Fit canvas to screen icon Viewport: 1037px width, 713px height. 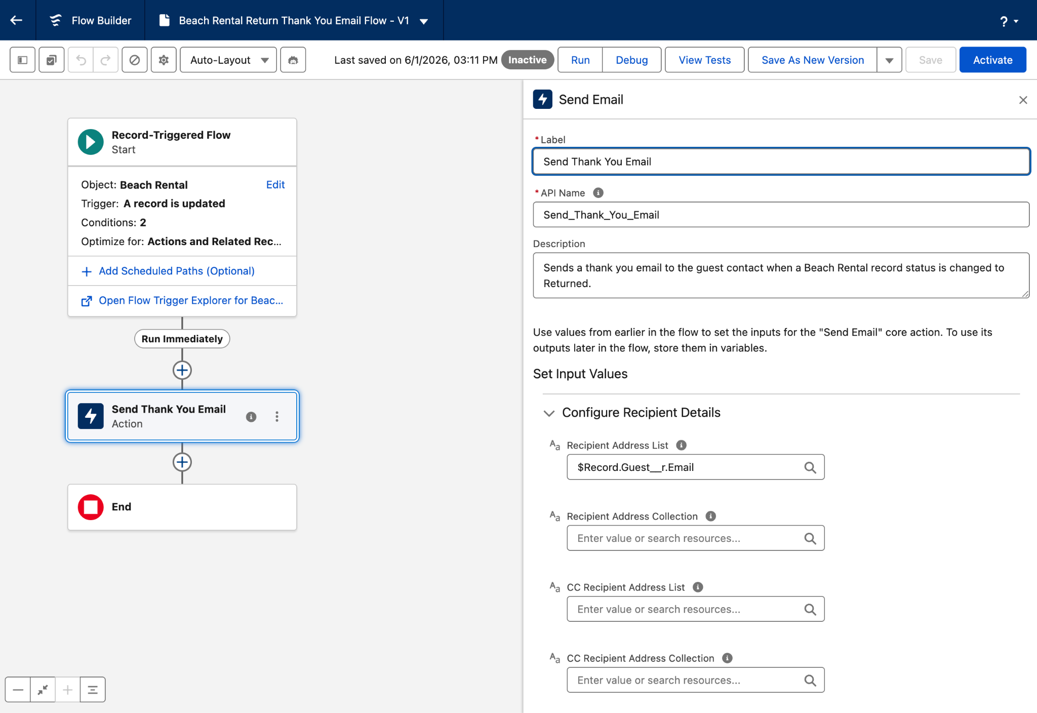click(x=43, y=689)
